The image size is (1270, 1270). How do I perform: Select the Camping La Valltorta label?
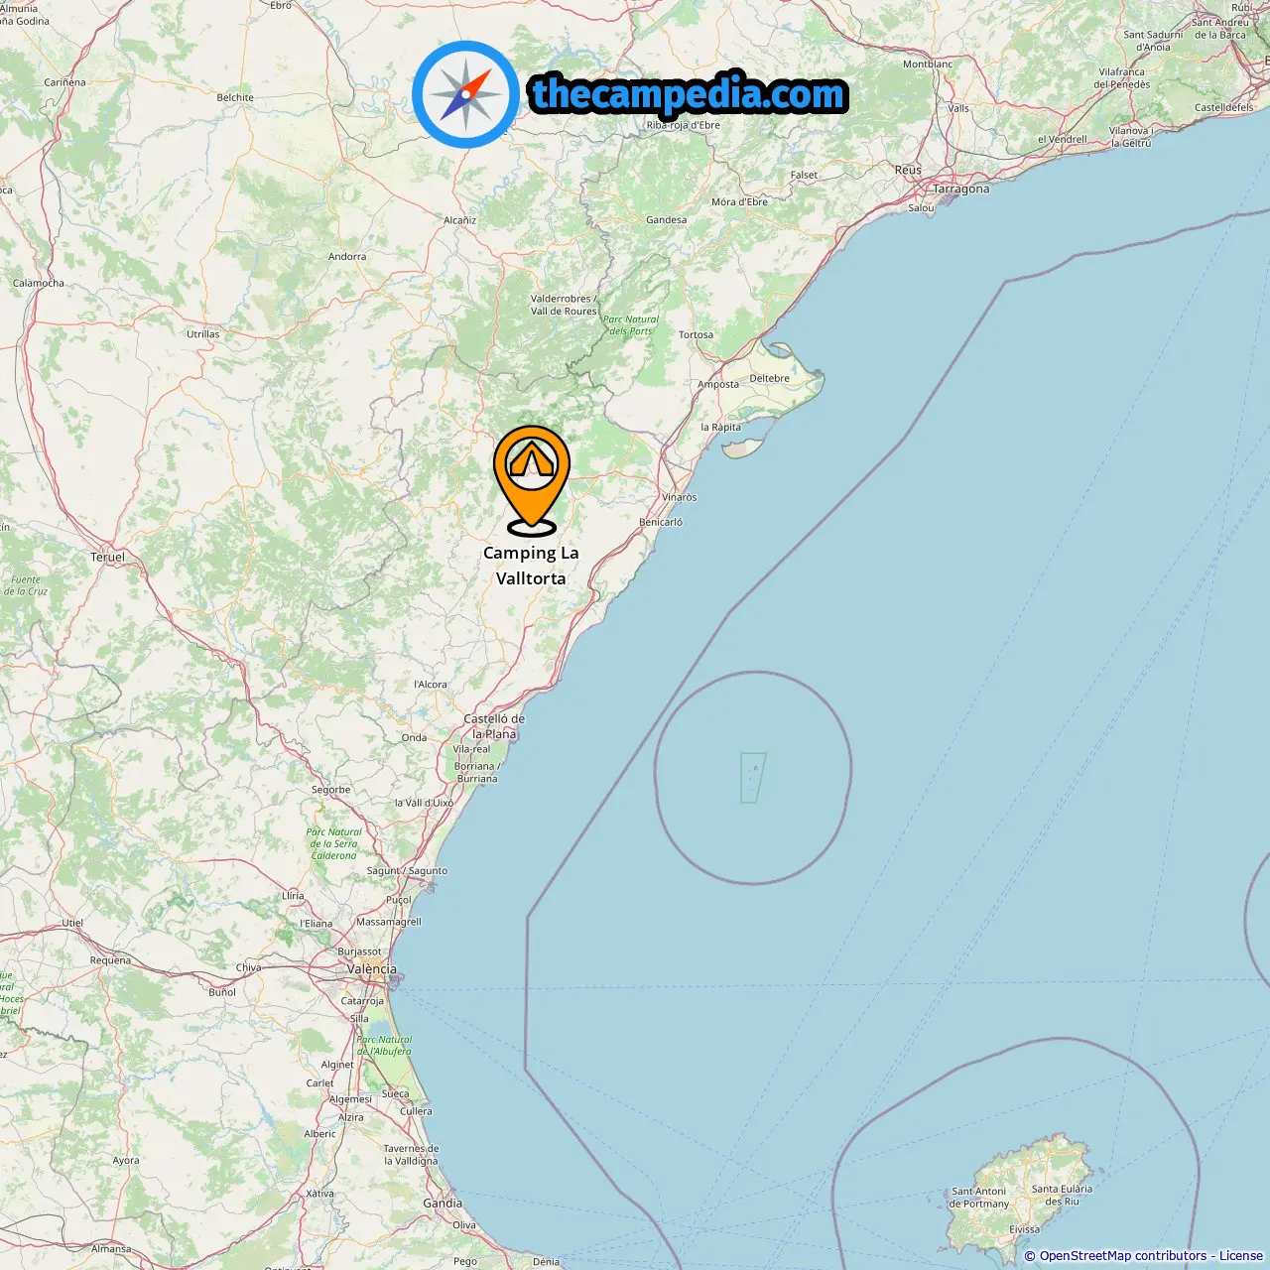(531, 566)
